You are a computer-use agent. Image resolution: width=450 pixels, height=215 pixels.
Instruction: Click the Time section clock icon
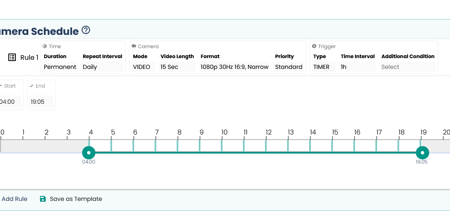(x=45, y=46)
